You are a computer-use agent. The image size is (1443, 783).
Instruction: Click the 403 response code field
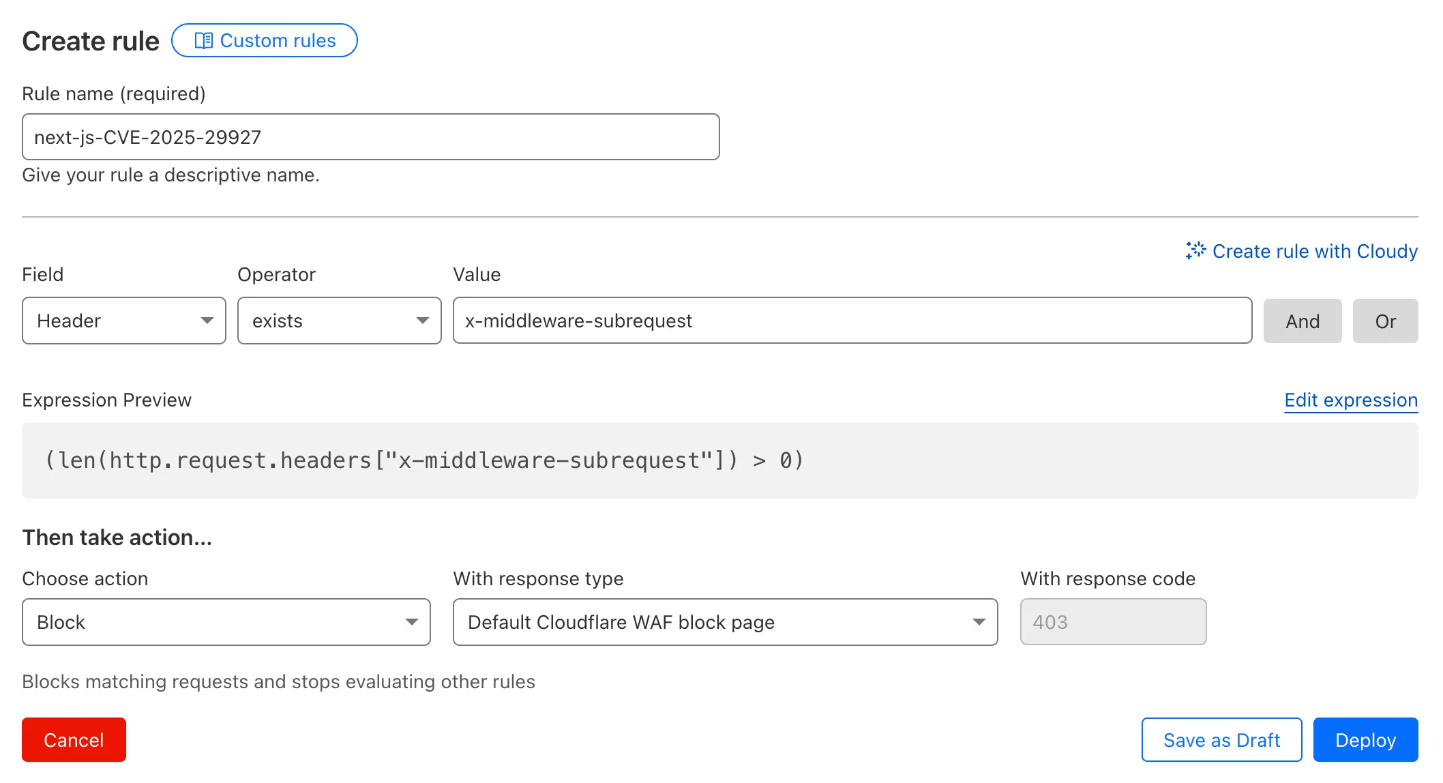coord(1113,621)
